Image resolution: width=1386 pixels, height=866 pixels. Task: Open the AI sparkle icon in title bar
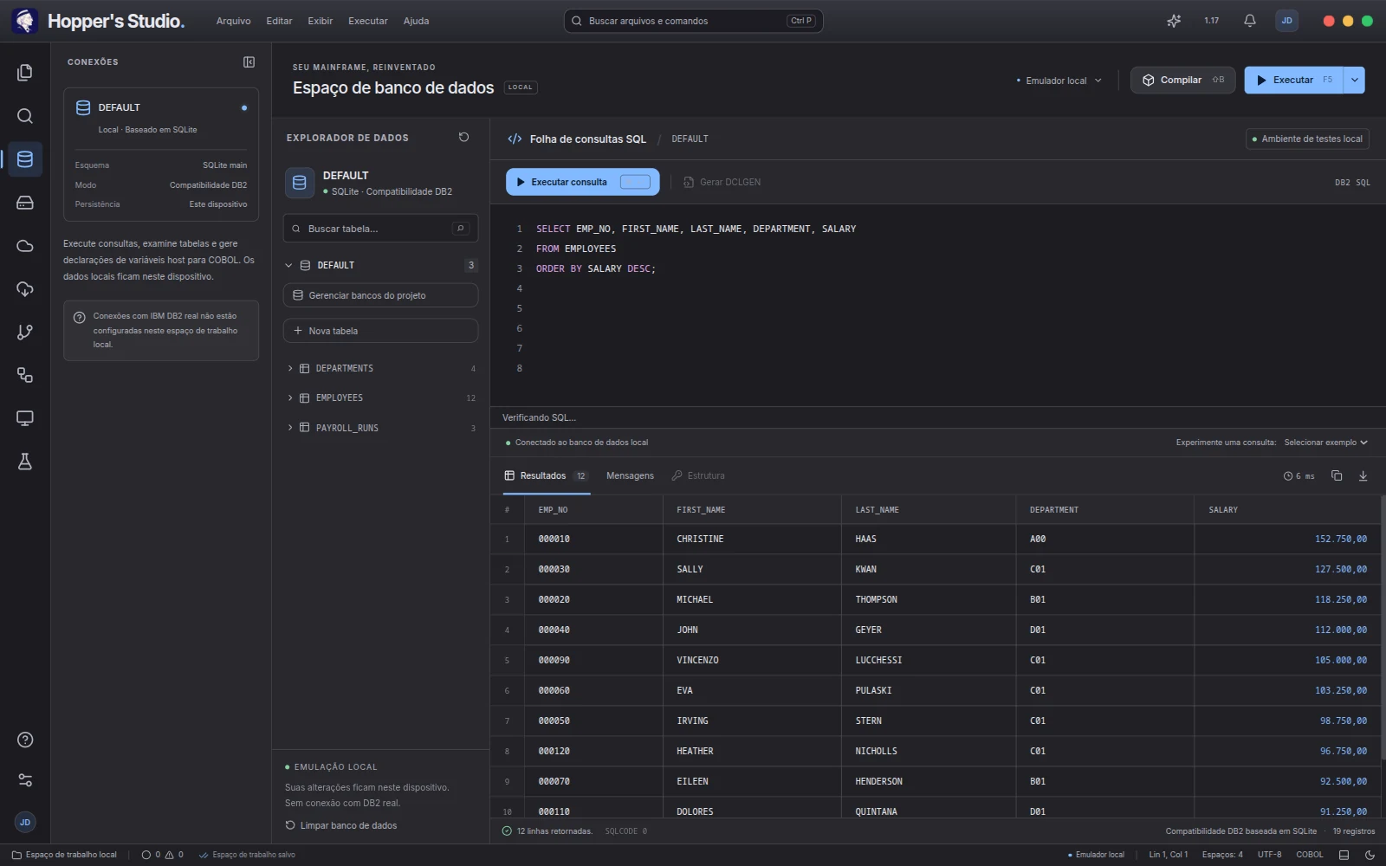pyautogui.click(x=1174, y=21)
